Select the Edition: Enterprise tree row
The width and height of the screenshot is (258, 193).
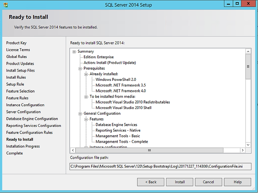pyautogui.click(x=99, y=57)
